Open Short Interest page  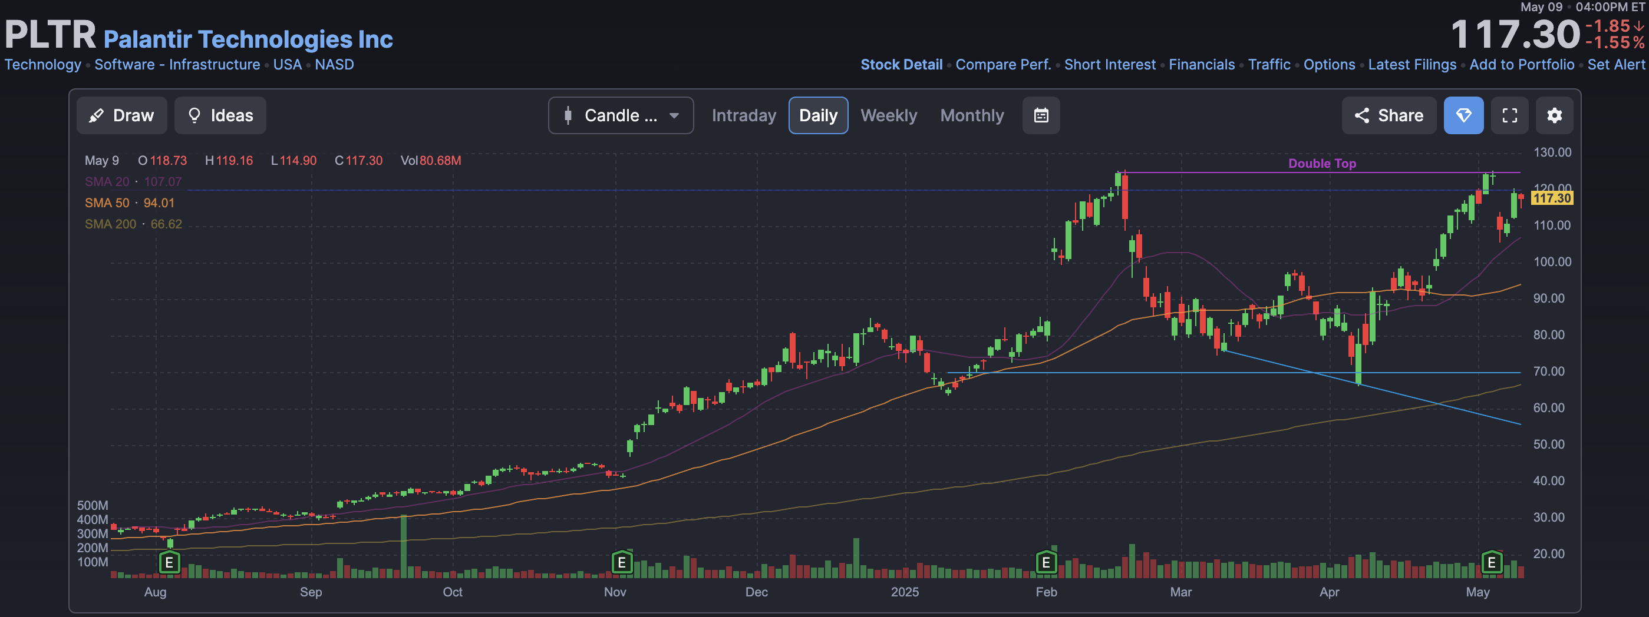coord(1109,65)
